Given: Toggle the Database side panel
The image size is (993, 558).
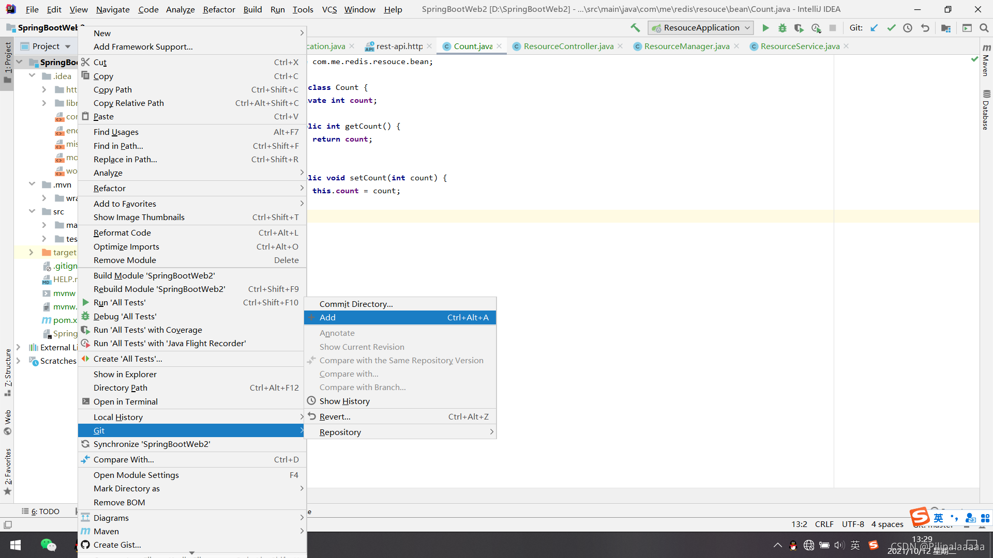Looking at the screenshot, I should point(986,110).
